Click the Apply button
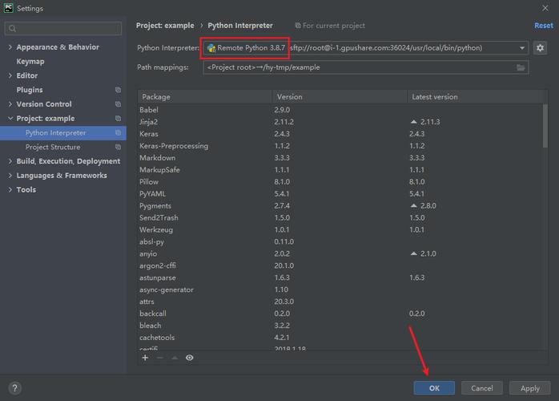 click(x=529, y=388)
